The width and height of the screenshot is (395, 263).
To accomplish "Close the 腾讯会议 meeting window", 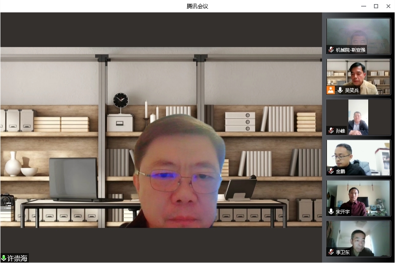I will pos(388,6).
